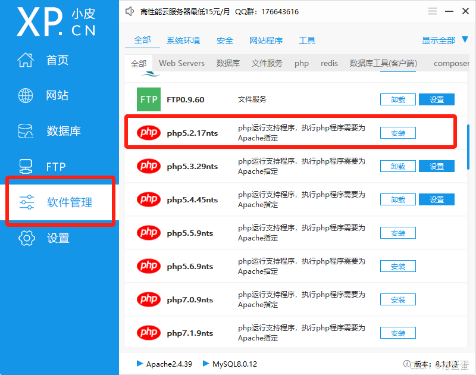
Task: Install php7.1.9nts with 安装
Action: (397, 333)
